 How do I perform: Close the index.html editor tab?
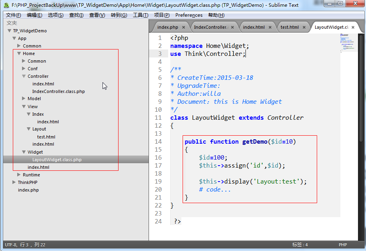pyautogui.click(x=270, y=27)
